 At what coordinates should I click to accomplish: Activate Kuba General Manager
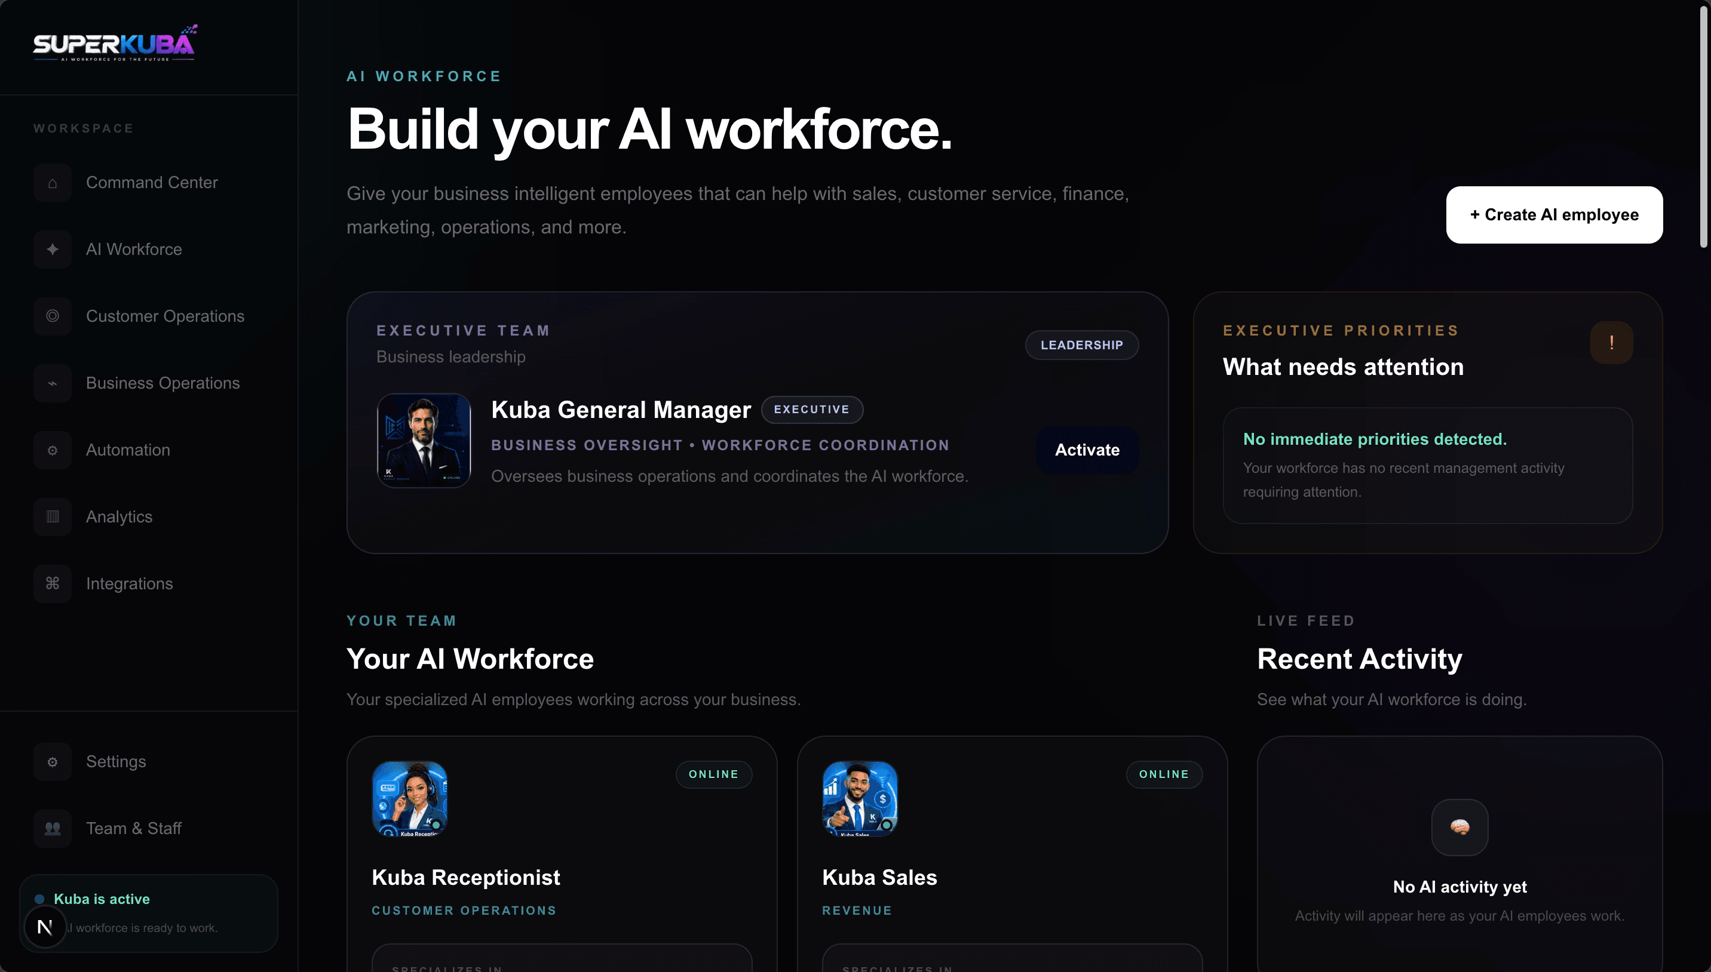click(x=1087, y=450)
